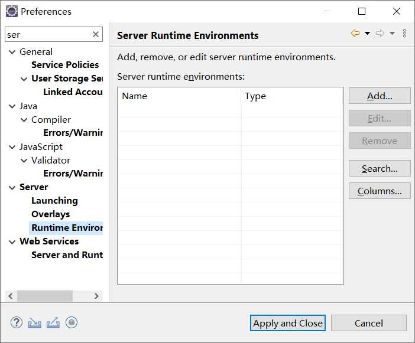Open the Service Policies page
This screenshot has height=343, width=415.
pos(65,65)
